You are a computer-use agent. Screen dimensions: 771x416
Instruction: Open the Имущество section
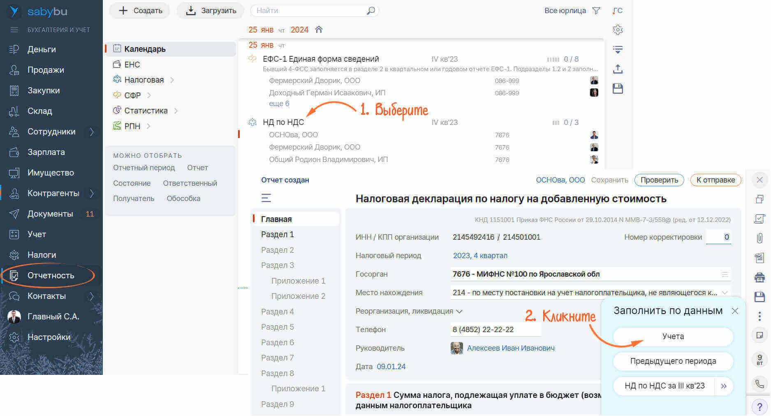tap(51, 173)
